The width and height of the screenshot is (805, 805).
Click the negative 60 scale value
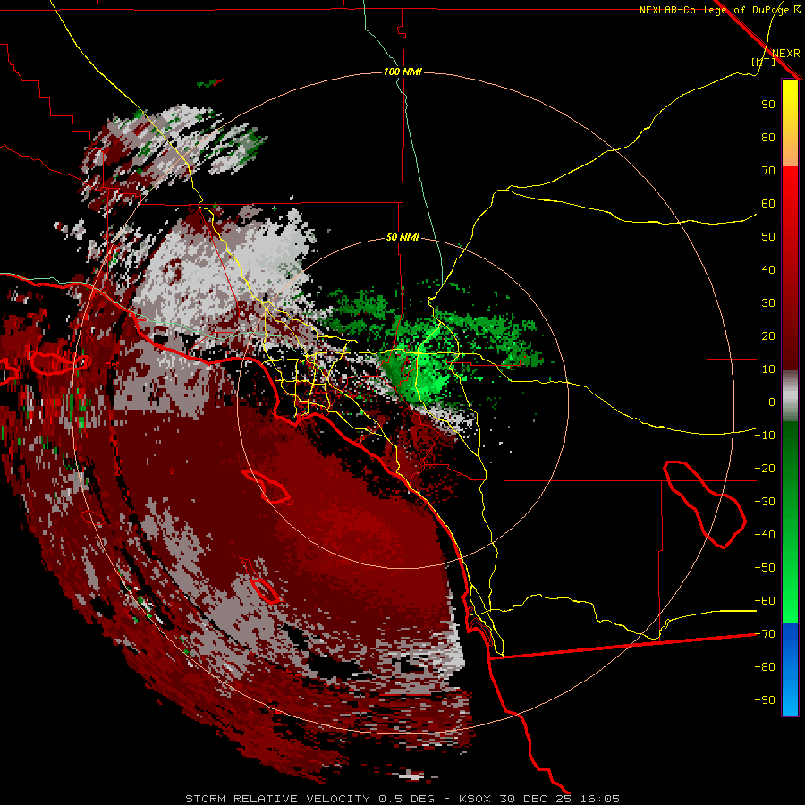765,601
